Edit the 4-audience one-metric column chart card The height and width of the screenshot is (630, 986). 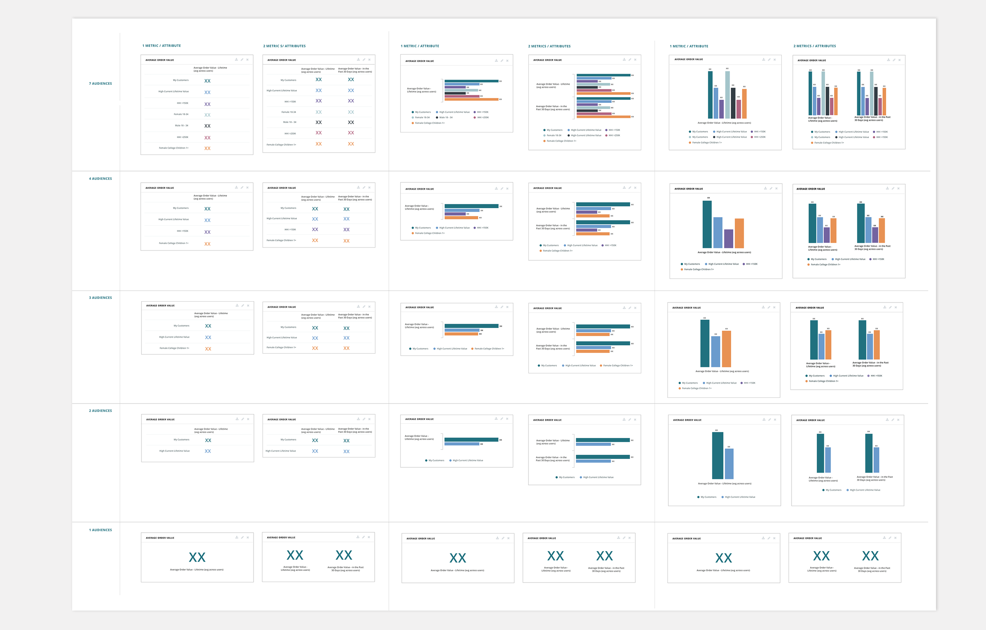[771, 188]
